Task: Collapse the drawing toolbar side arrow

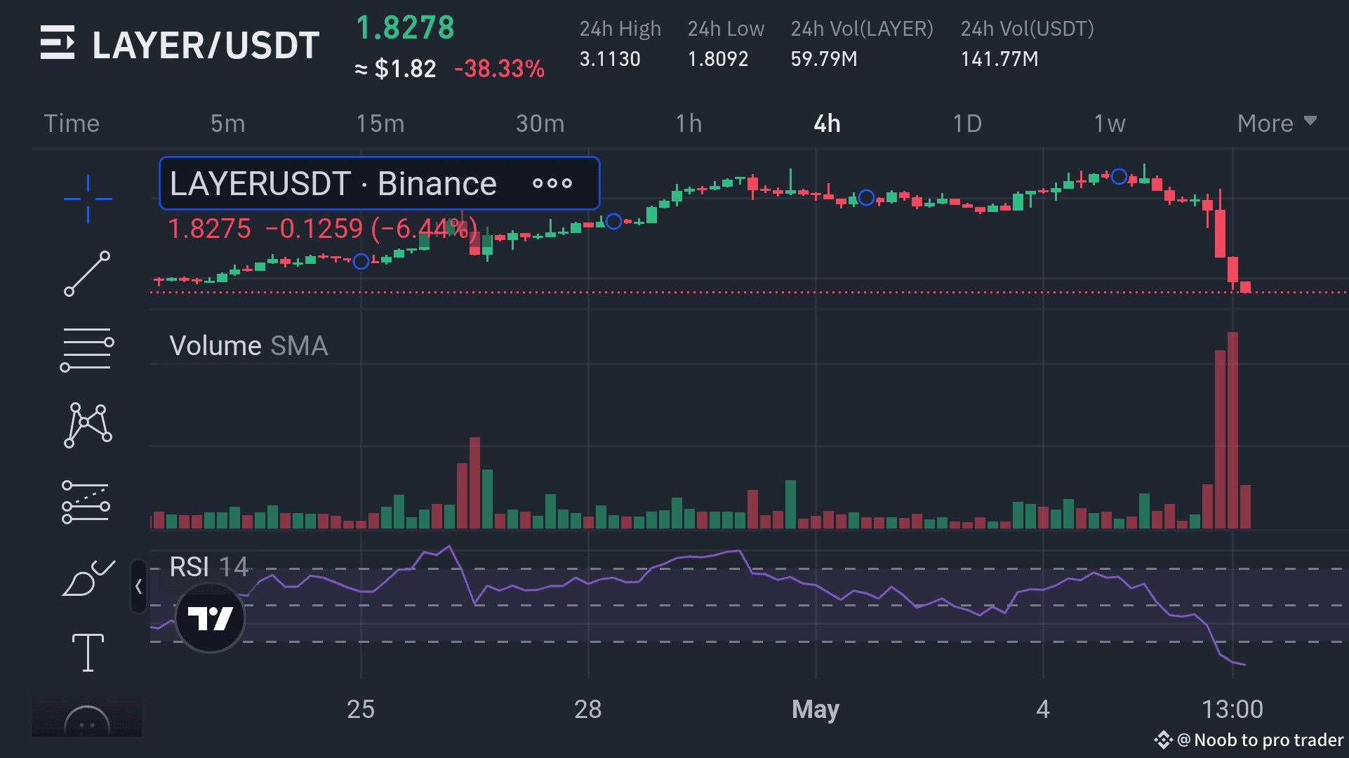Action: point(138,587)
